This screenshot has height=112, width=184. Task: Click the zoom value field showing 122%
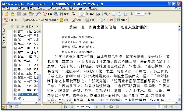(x=139, y=14)
